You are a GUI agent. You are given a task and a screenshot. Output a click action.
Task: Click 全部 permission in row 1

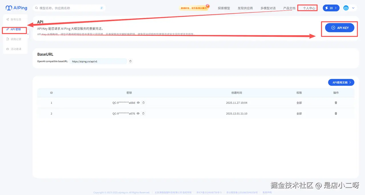pos(299,103)
